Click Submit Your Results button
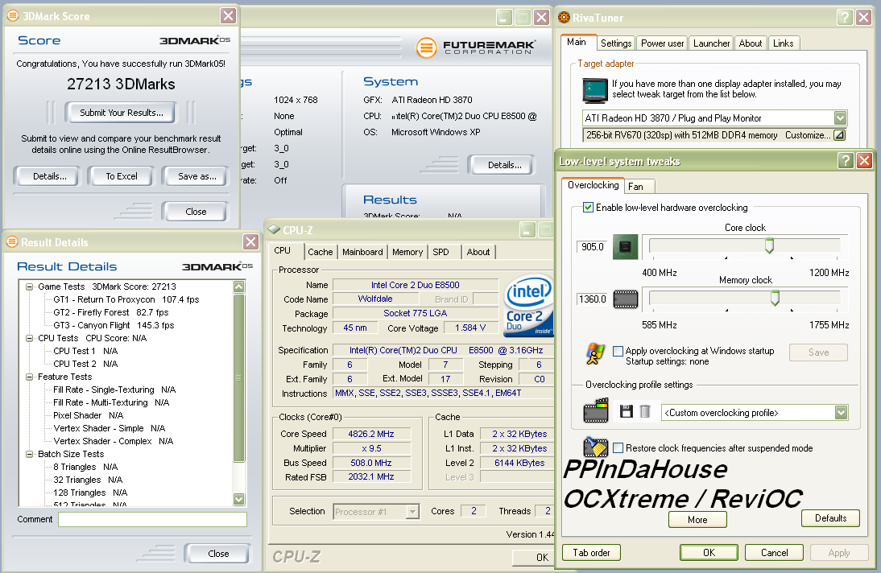The height and width of the screenshot is (573, 881). pos(120,113)
